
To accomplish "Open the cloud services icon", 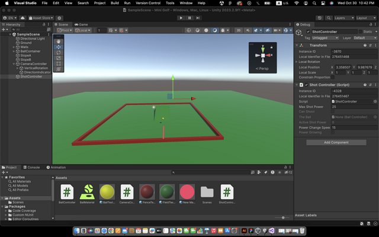I will (23, 18).
